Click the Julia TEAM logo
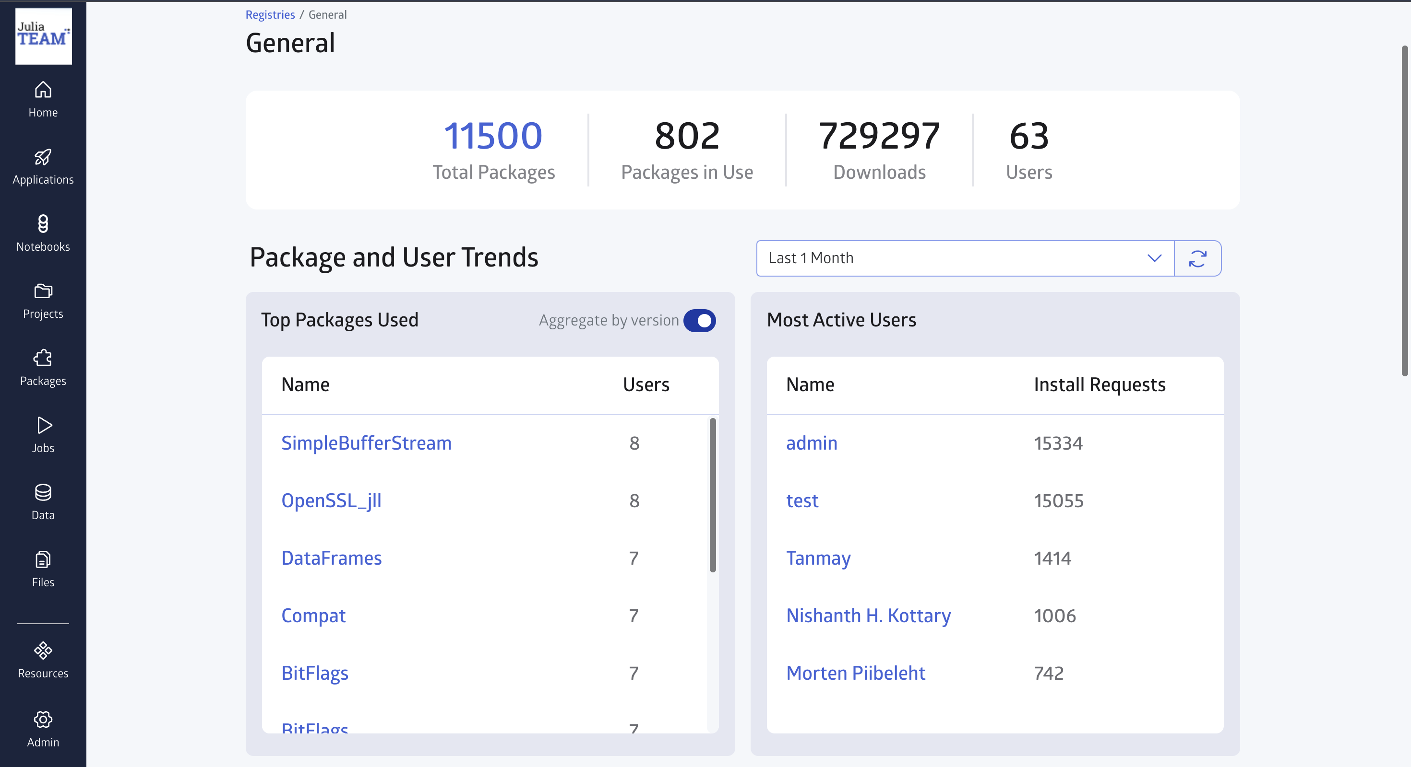The width and height of the screenshot is (1411, 767). point(43,36)
